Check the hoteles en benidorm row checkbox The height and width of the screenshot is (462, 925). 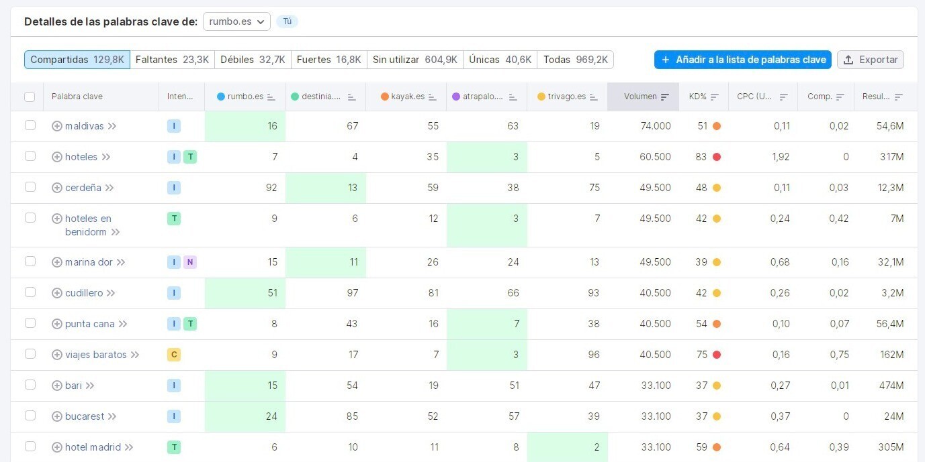coord(30,218)
